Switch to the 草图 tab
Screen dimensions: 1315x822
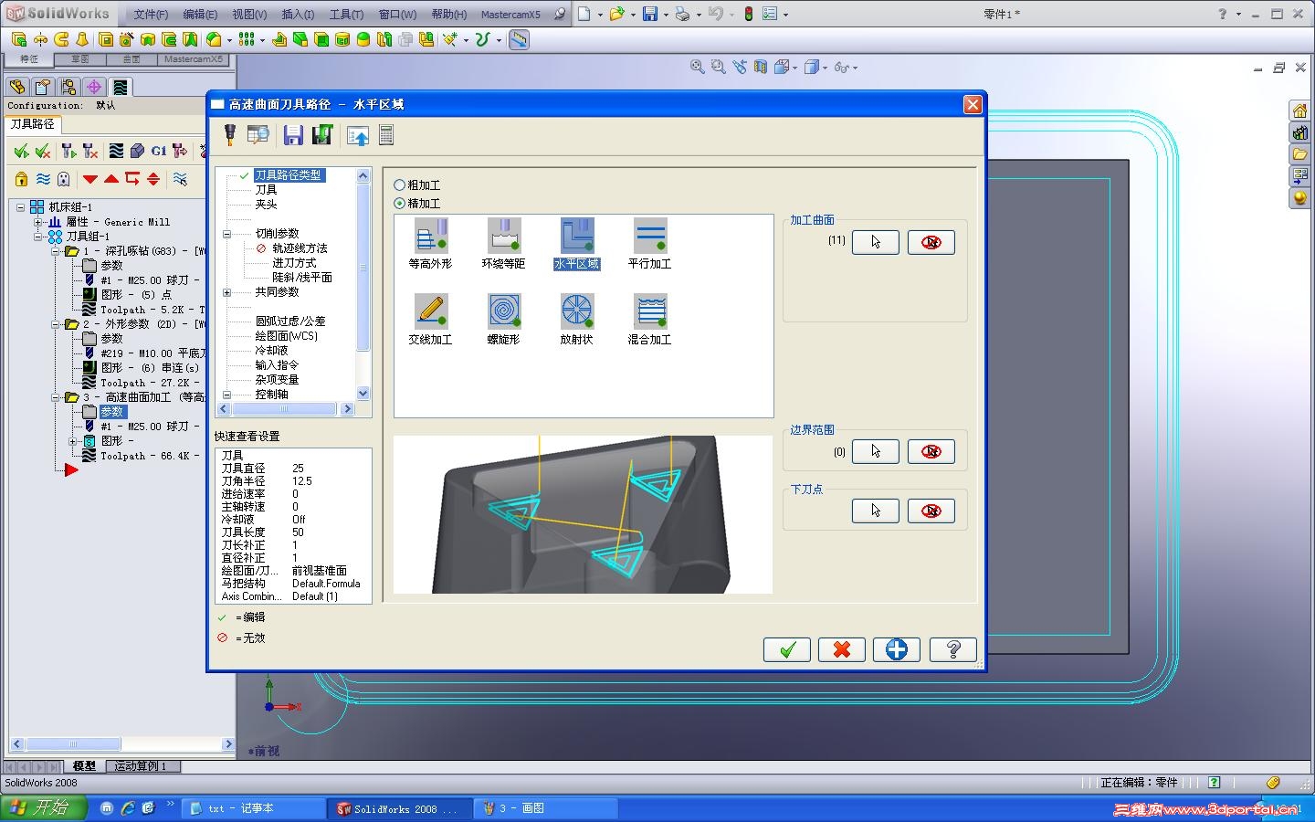tap(80, 59)
